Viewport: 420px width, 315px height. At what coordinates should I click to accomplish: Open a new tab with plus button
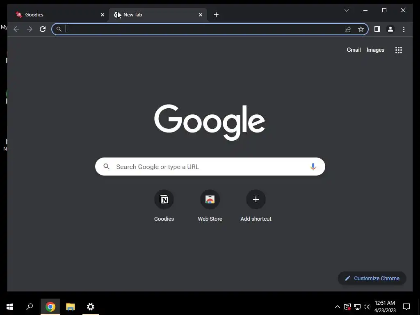216,15
